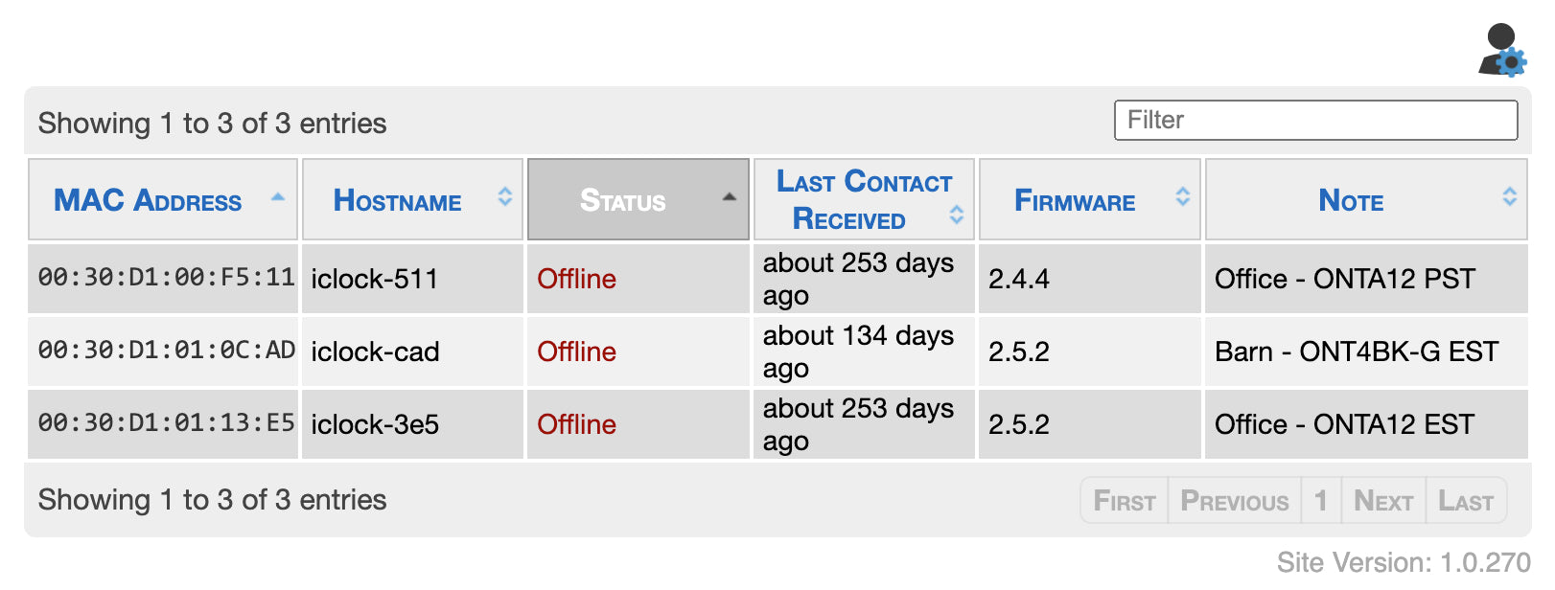The height and width of the screenshot is (590, 1555).
Task: Sort the table by Hostname
Action: [x=398, y=200]
